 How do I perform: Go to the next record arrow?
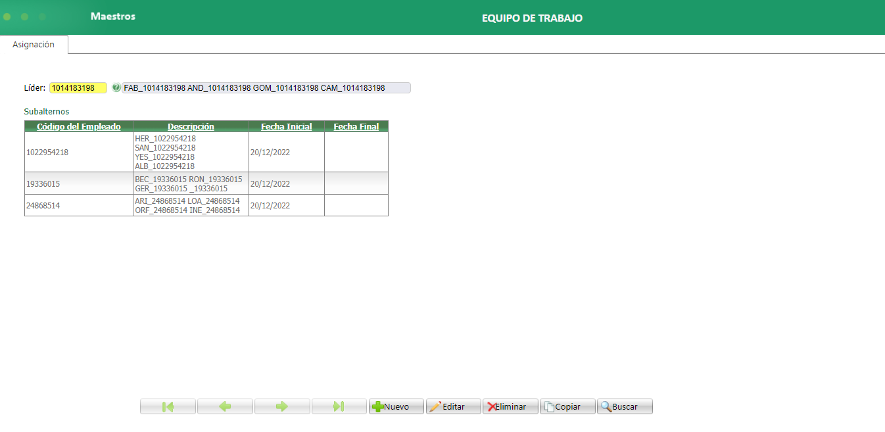[x=282, y=406]
